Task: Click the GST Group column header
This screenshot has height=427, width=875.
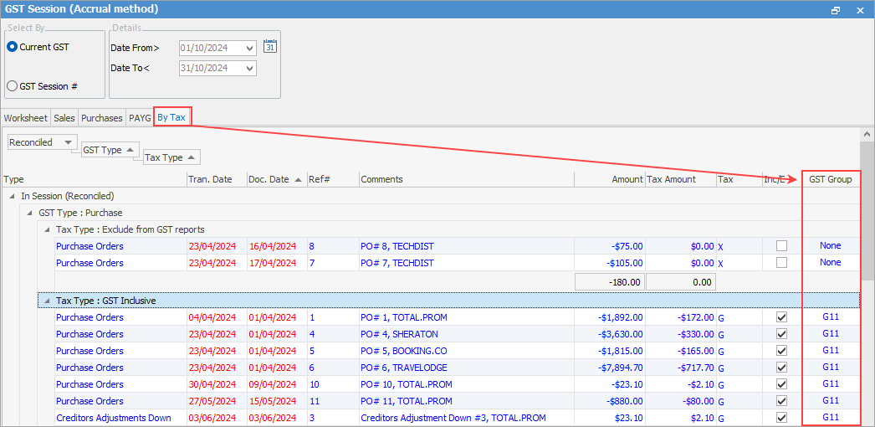Action: (x=830, y=179)
